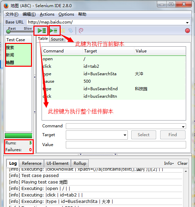195x207 pixels.
Task: Select the pause 500 row
Action: point(114,81)
